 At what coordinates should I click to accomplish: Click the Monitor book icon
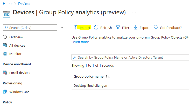(x=5, y=54)
